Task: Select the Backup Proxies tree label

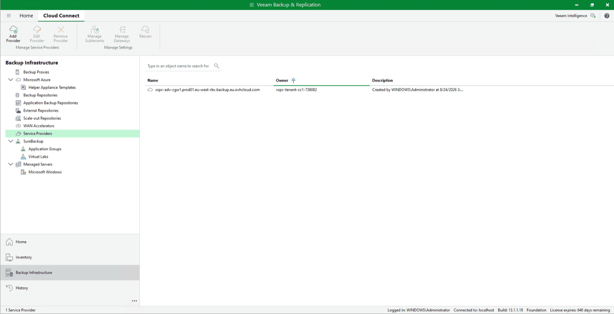Action: pyautogui.click(x=36, y=72)
